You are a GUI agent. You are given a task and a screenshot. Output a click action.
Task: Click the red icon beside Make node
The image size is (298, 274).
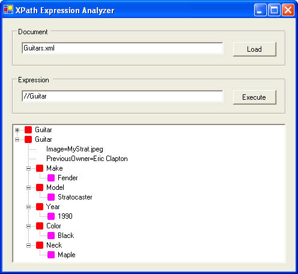point(40,168)
